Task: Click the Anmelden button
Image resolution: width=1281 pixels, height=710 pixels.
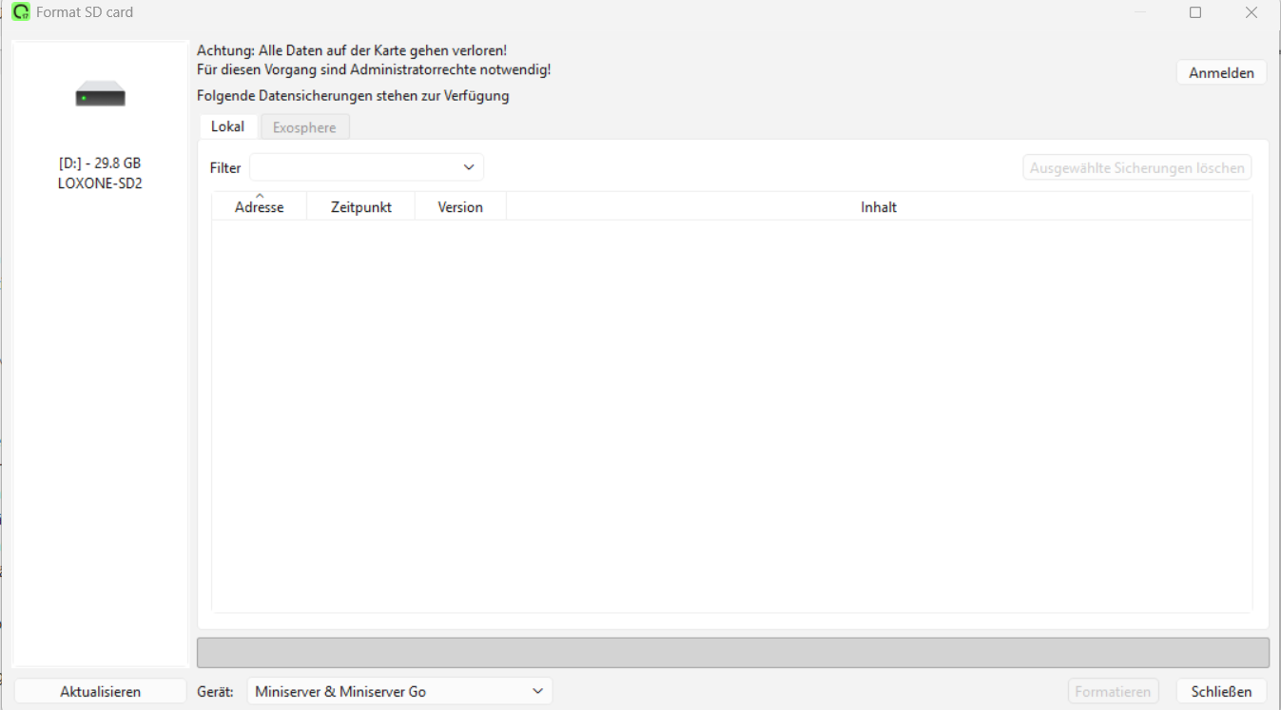Action: (1221, 72)
